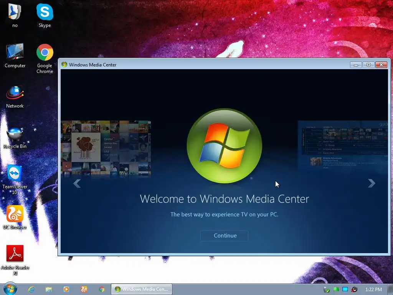The width and height of the screenshot is (393, 295).
Task: Click the speaker volume tray icon
Action: (x=354, y=289)
